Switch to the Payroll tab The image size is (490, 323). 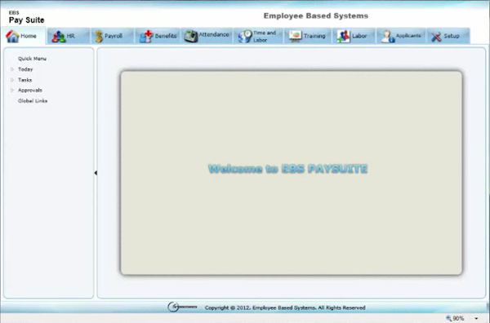point(113,36)
